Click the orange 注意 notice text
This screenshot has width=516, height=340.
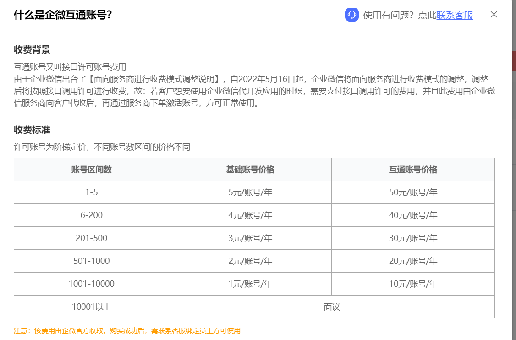[127, 331]
